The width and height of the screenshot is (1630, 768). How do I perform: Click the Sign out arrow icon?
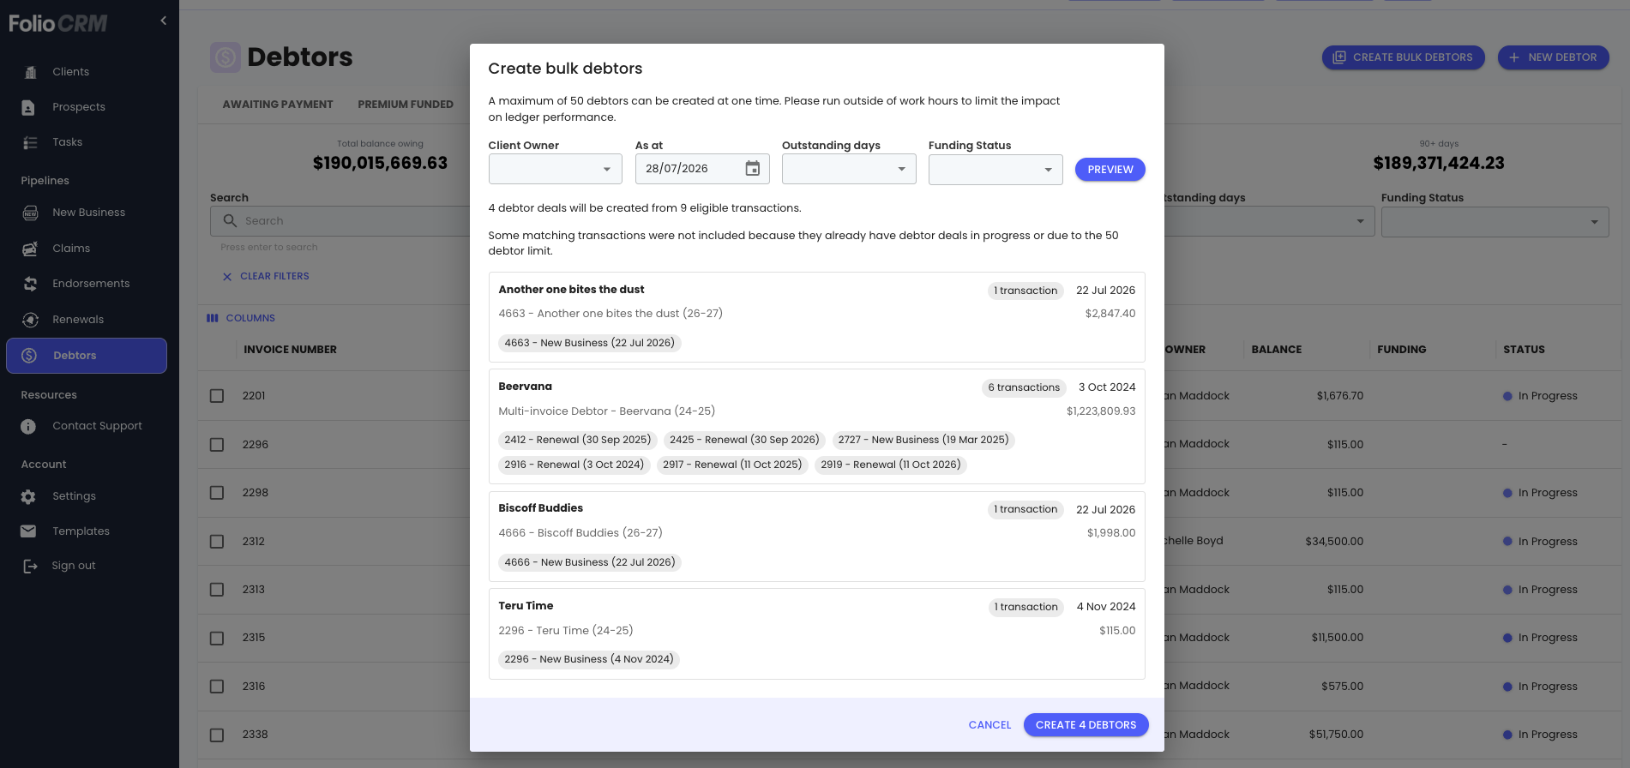[30, 566]
